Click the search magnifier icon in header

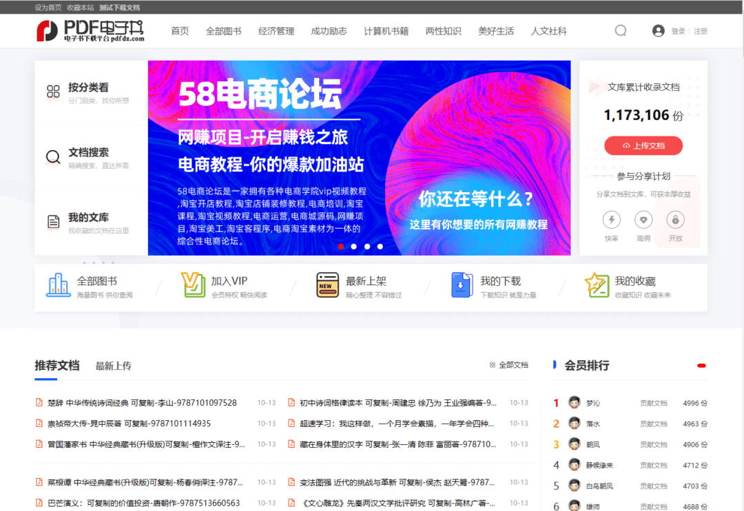tap(620, 31)
